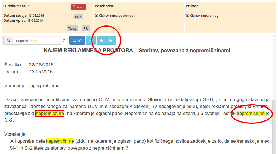Click the document title heading

point(137,51)
